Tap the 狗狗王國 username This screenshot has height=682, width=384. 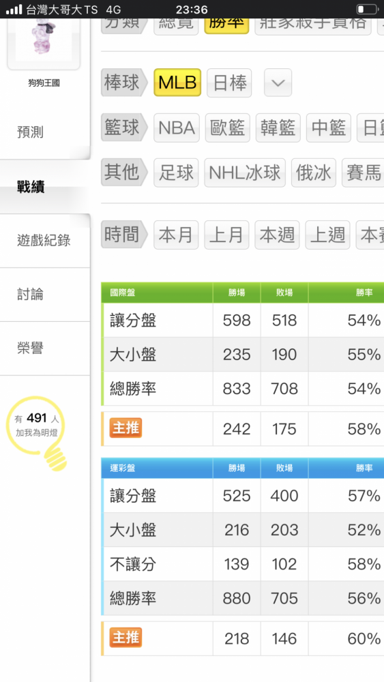[44, 83]
